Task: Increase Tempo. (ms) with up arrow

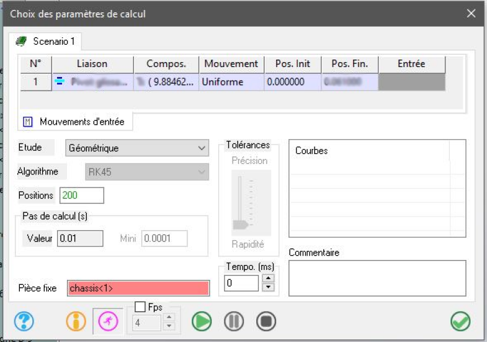Action: [x=268, y=278]
